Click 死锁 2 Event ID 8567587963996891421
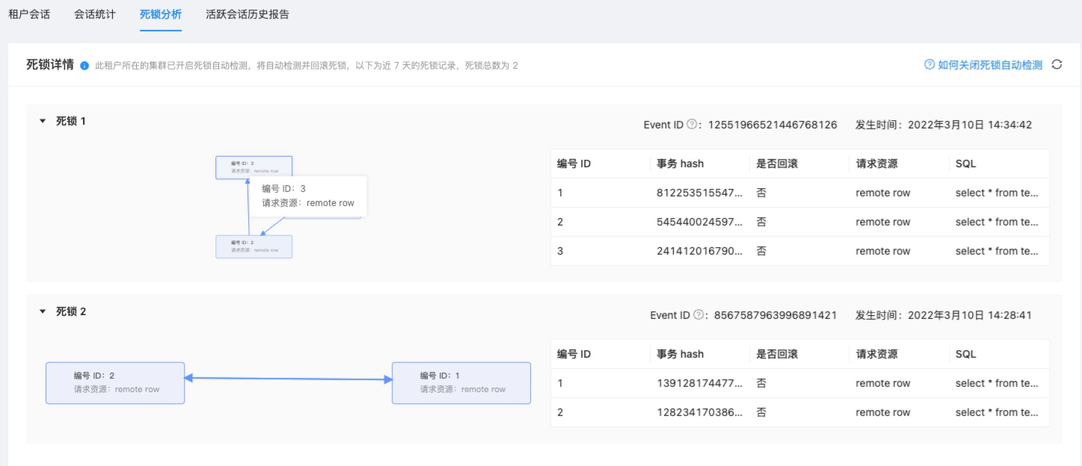Screen dimensions: 1082x466 [775, 315]
